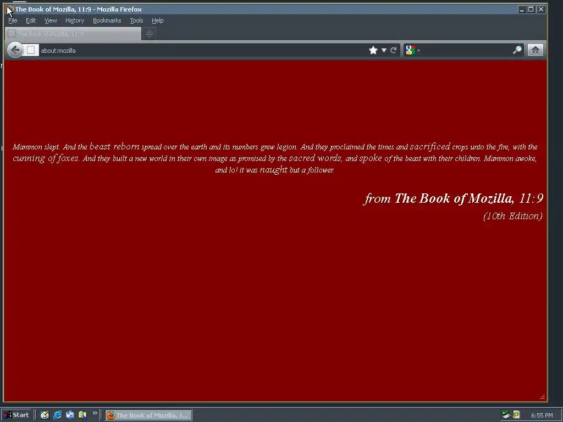Click the Firefox taskbar button 'The Book of Mozilla'
The height and width of the screenshot is (422, 563).
pos(148,415)
